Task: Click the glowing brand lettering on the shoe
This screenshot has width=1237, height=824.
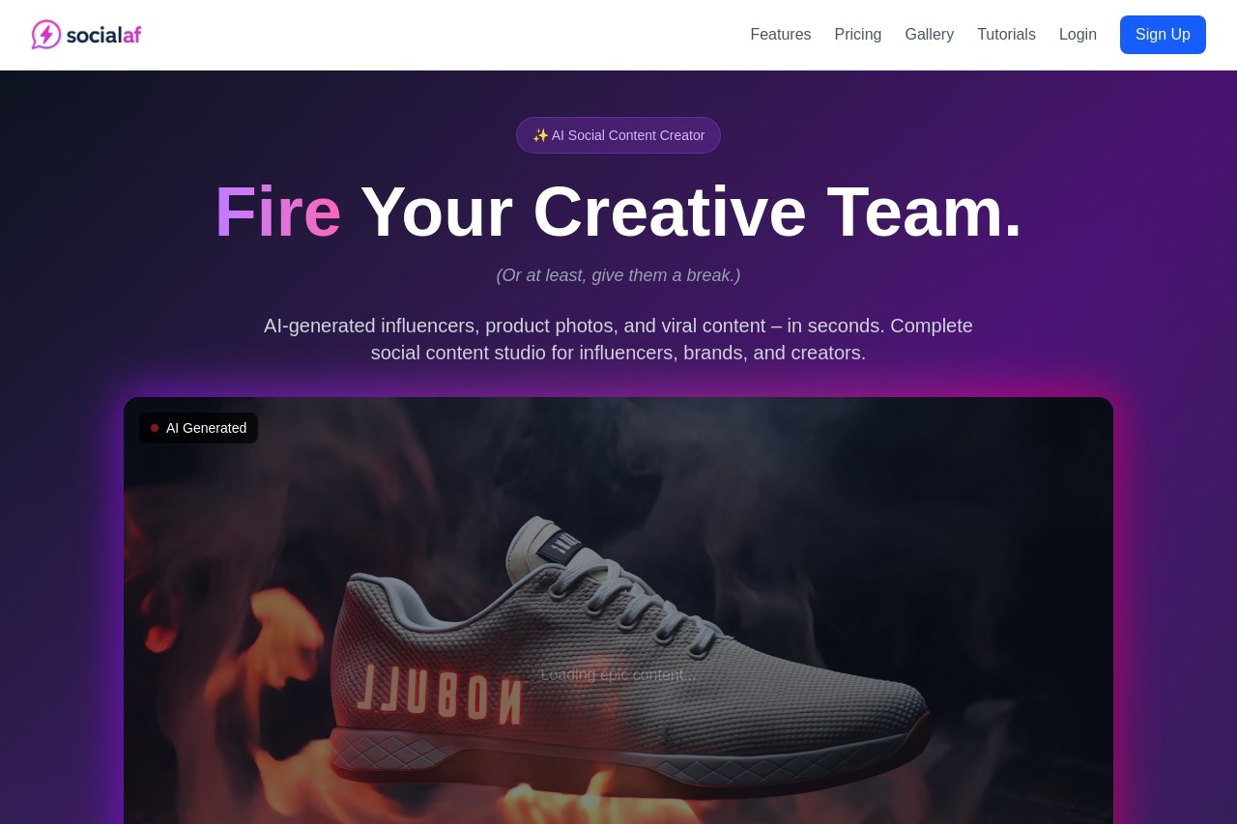Action: 440,696
